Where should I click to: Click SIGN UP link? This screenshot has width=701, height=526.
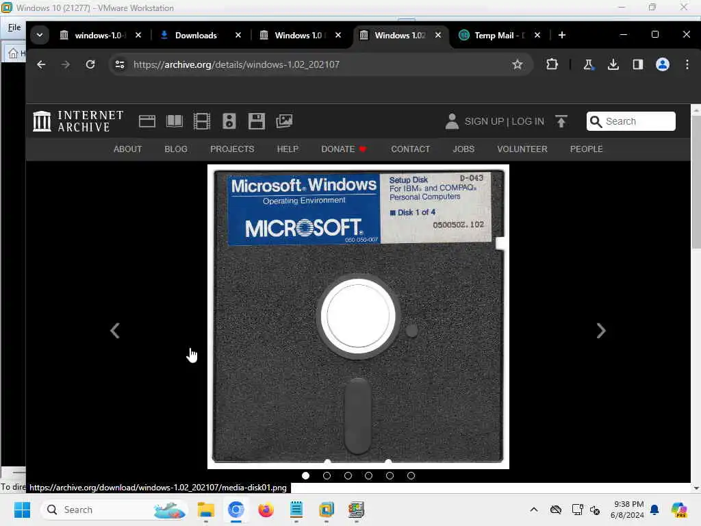pyautogui.click(x=484, y=121)
